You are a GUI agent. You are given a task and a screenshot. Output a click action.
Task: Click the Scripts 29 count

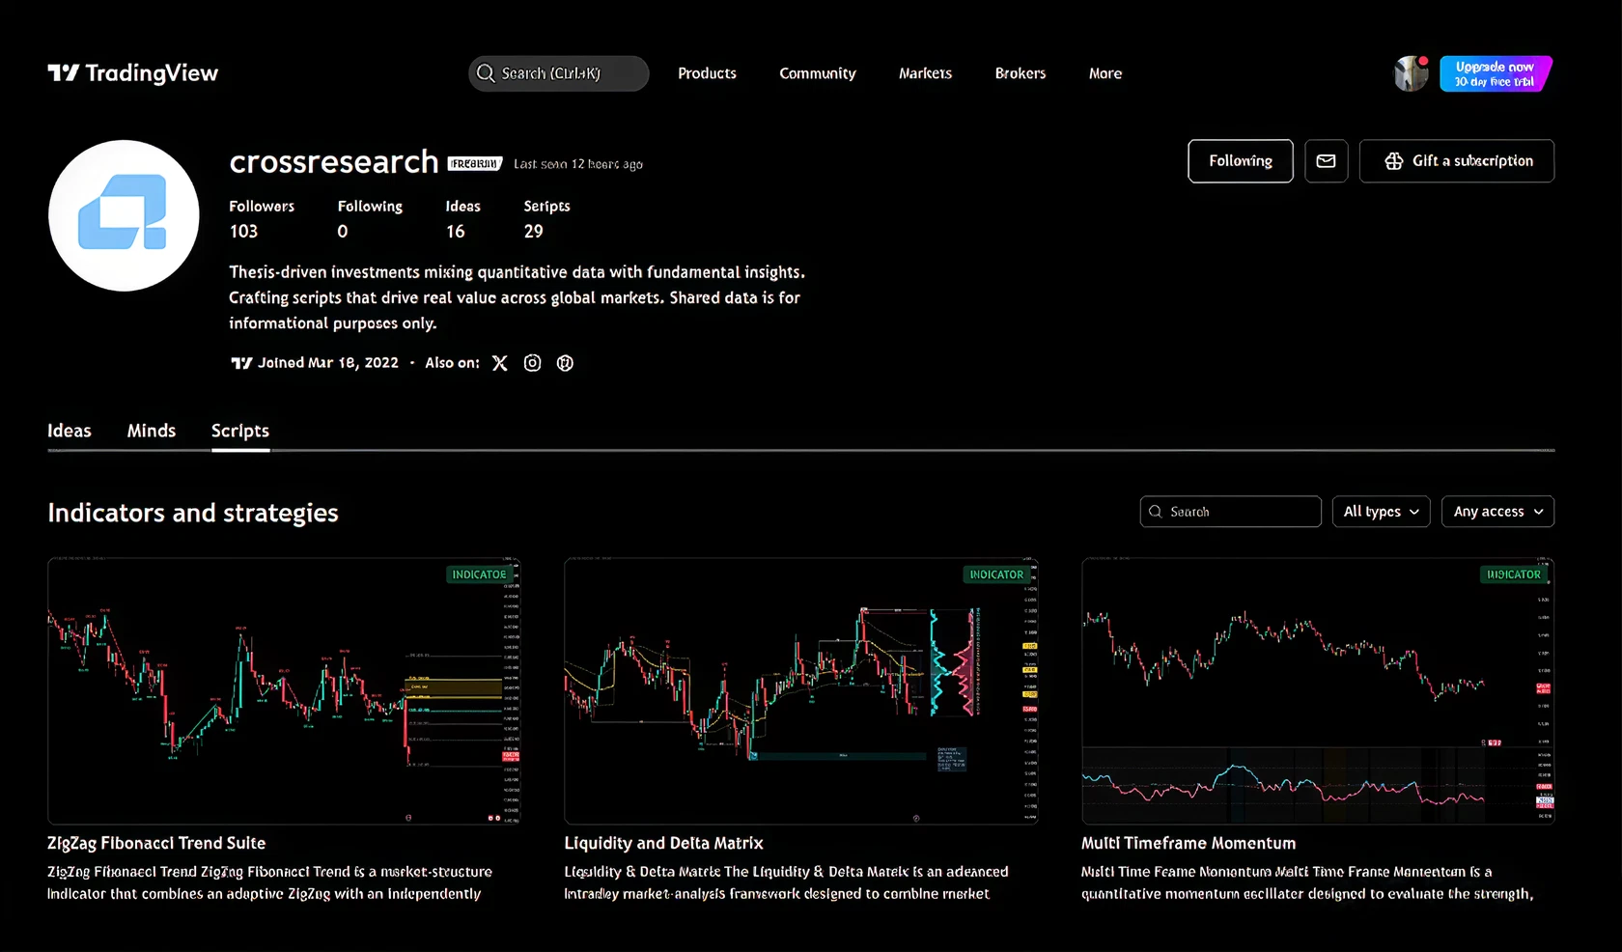pyautogui.click(x=546, y=219)
